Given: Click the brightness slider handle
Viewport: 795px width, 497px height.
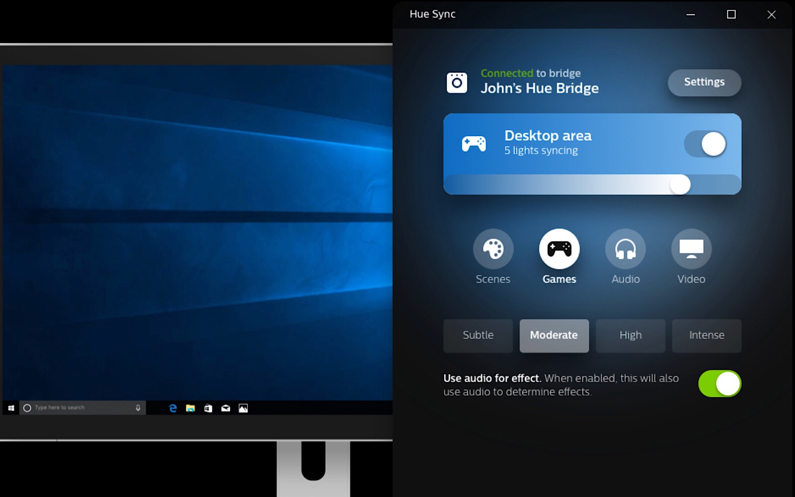Looking at the screenshot, I should [680, 185].
